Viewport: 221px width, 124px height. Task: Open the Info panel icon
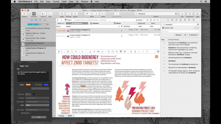pyautogui.click(x=182, y=14)
